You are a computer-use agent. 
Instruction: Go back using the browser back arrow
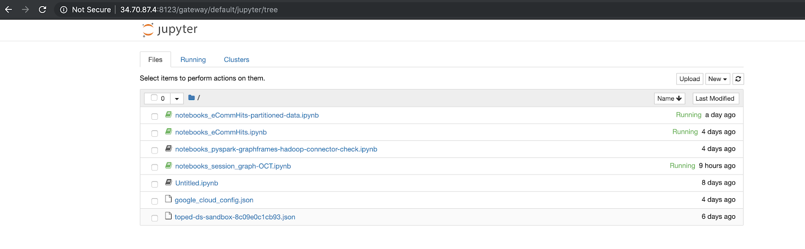(9, 10)
